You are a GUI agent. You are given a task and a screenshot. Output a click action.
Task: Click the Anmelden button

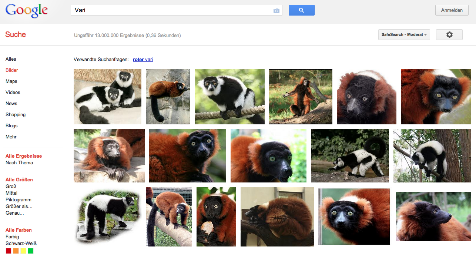tap(452, 10)
